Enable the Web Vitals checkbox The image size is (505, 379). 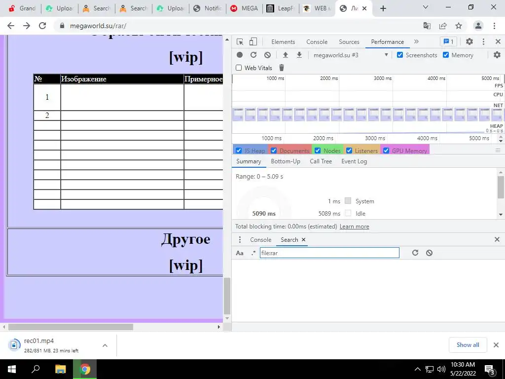point(239,68)
